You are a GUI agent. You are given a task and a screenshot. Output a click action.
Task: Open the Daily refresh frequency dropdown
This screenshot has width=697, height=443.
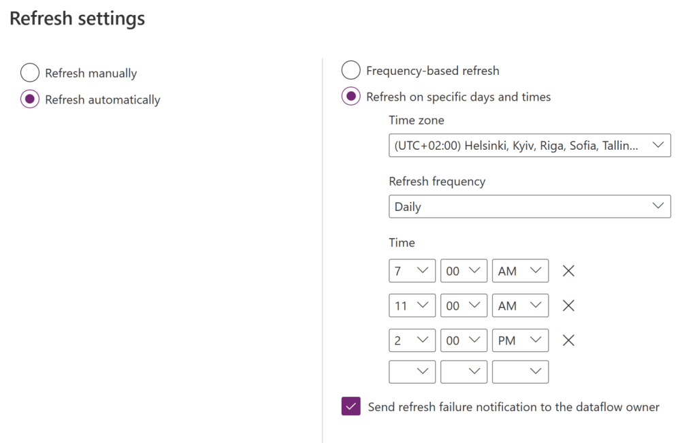(530, 207)
